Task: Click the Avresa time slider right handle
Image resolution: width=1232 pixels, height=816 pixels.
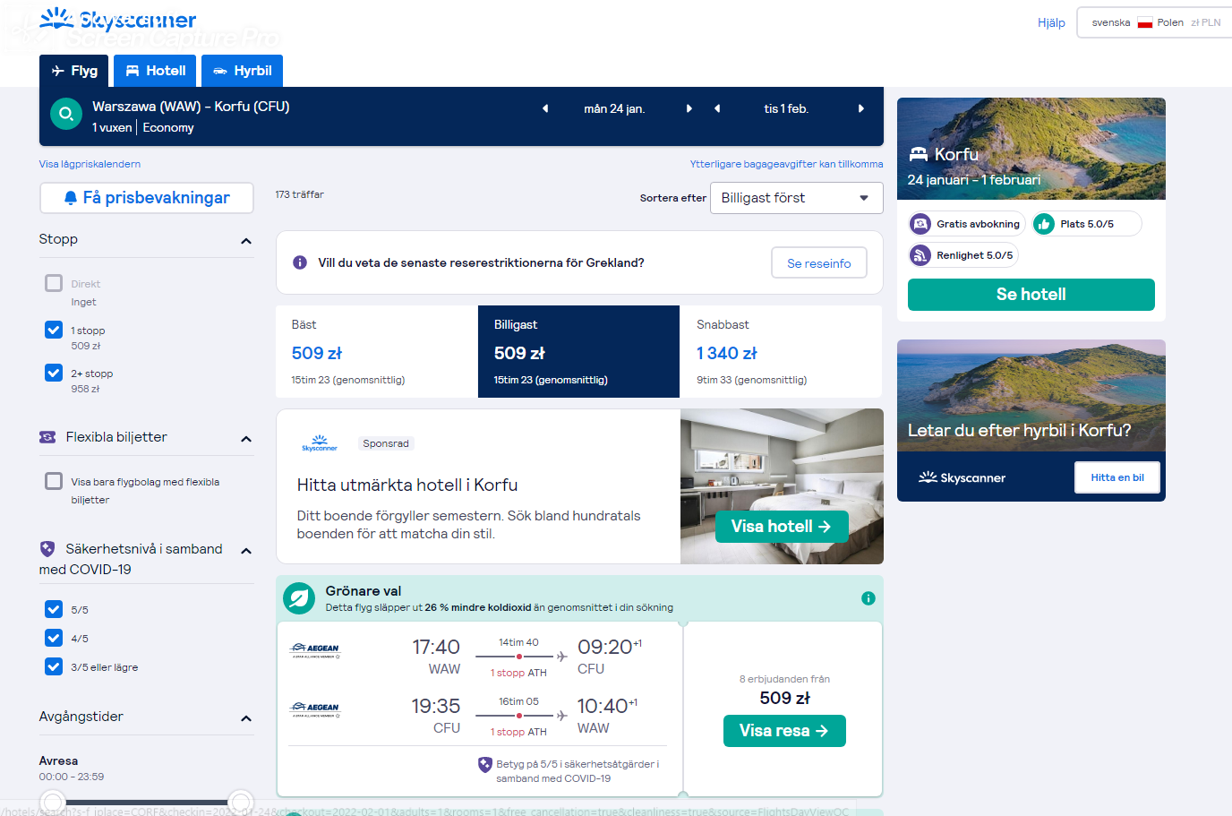Action: pos(240,801)
